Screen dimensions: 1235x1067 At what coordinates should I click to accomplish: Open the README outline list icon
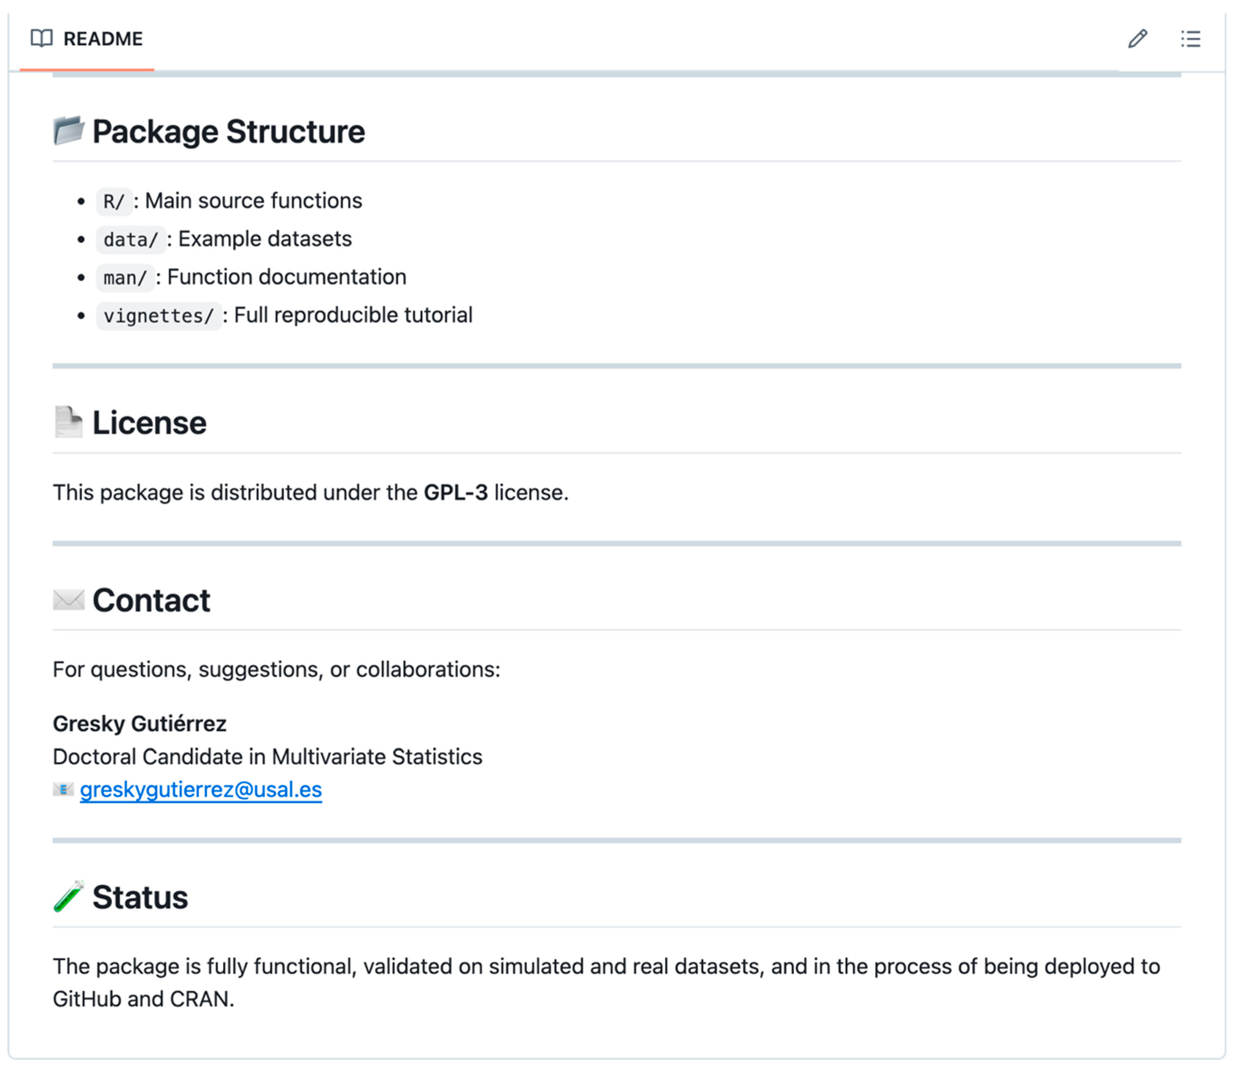[x=1190, y=39]
